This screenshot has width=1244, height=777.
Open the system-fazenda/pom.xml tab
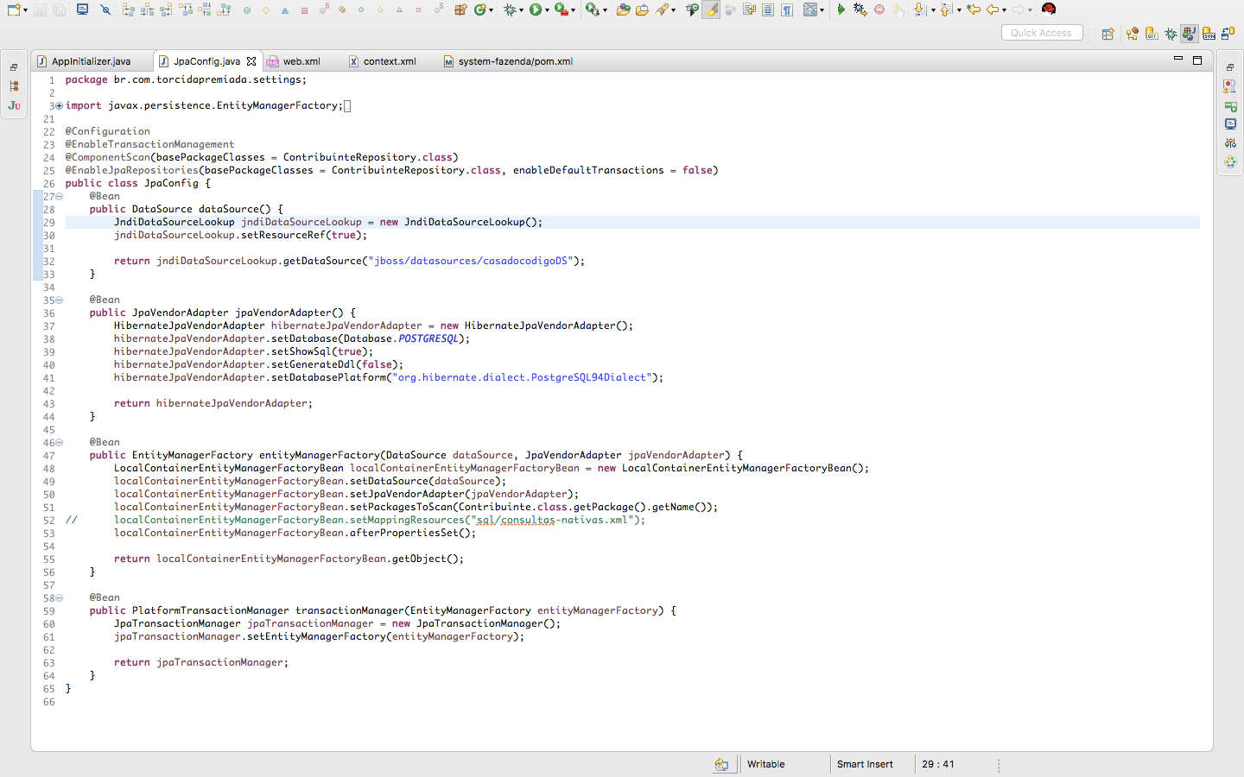515,61
